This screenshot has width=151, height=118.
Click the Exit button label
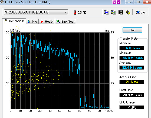coord(143,12)
